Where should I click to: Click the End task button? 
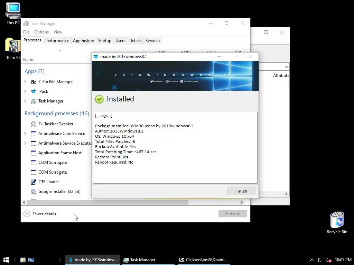(233, 214)
